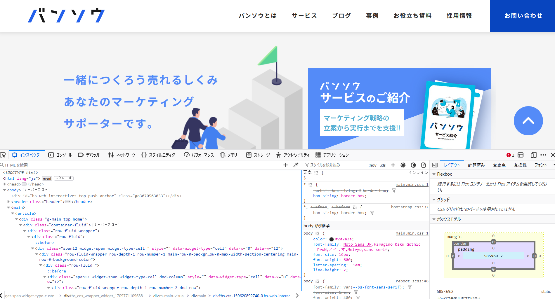Collapse the Flexbox section in layout panel
Image resolution: width=555 pixels, height=299 pixels.
[x=434, y=174]
